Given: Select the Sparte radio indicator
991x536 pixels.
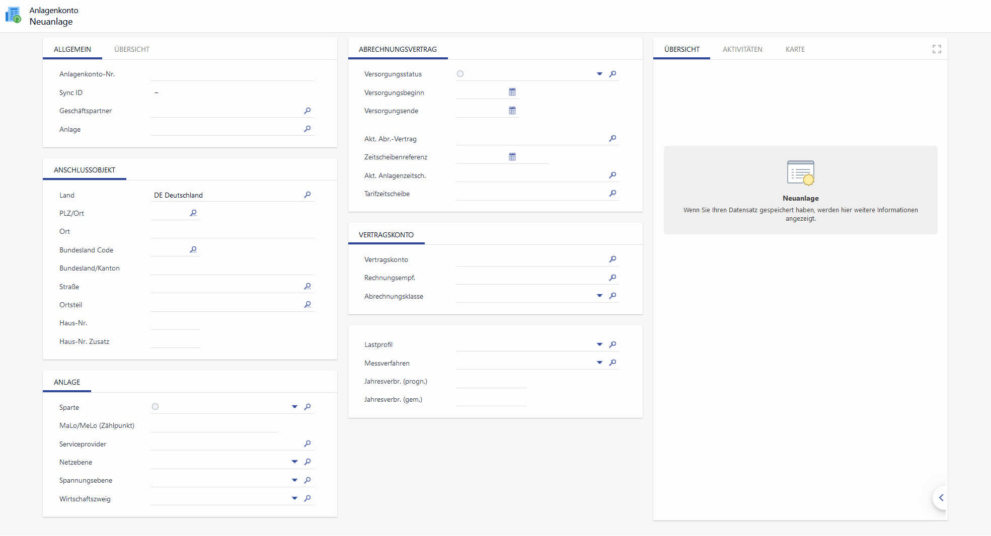Looking at the screenshot, I should 155,407.
